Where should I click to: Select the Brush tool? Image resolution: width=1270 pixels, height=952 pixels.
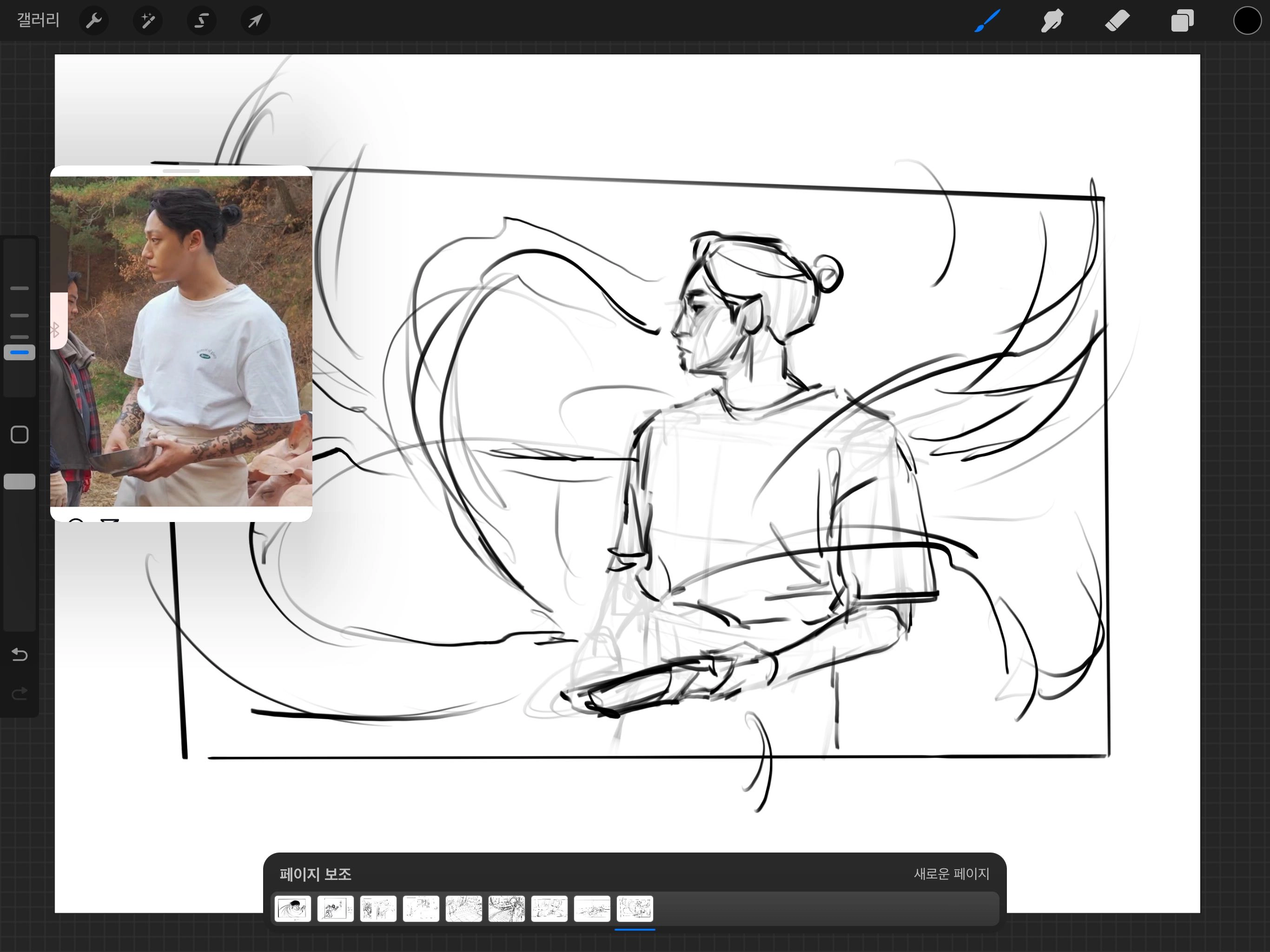pos(987,21)
